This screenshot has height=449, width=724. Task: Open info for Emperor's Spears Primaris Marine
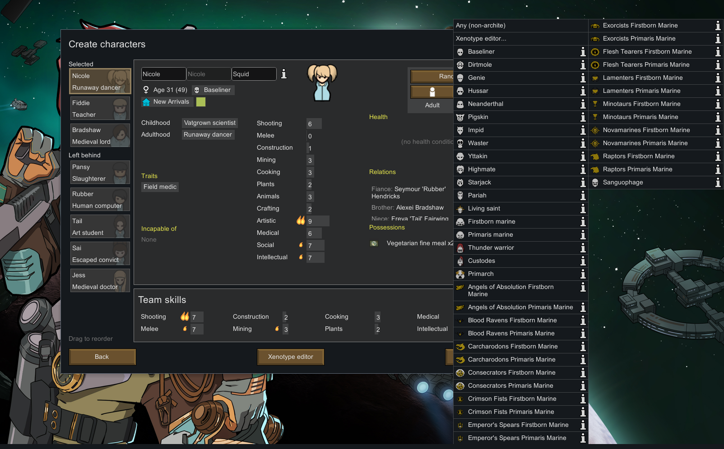pyautogui.click(x=583, y=438)
